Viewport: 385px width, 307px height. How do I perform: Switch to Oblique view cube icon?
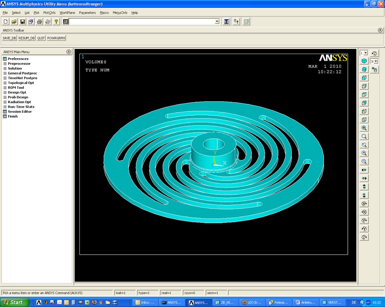[364, 70]
